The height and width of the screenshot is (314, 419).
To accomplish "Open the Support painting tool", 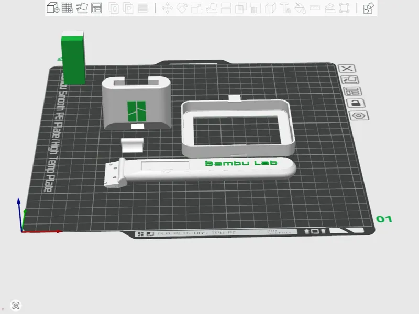I will click(x=256, y=8).
